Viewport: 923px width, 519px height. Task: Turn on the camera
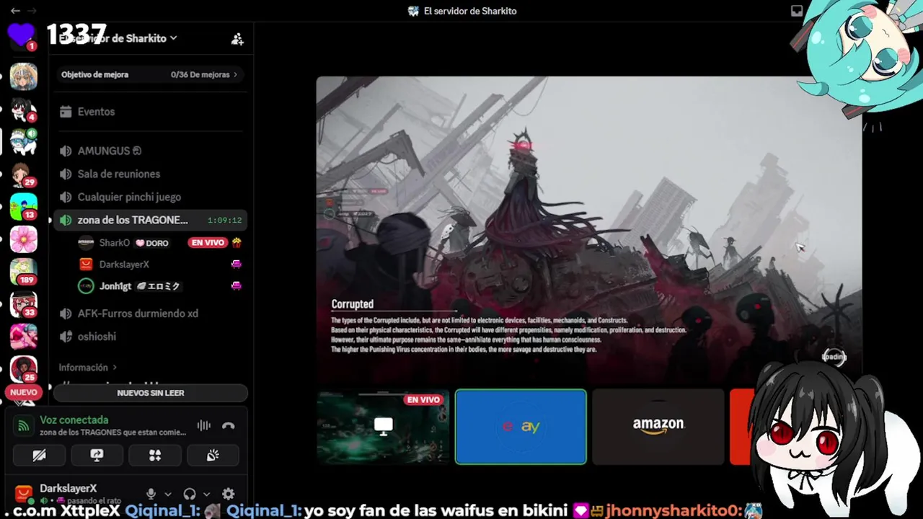[x=39, y=455]
